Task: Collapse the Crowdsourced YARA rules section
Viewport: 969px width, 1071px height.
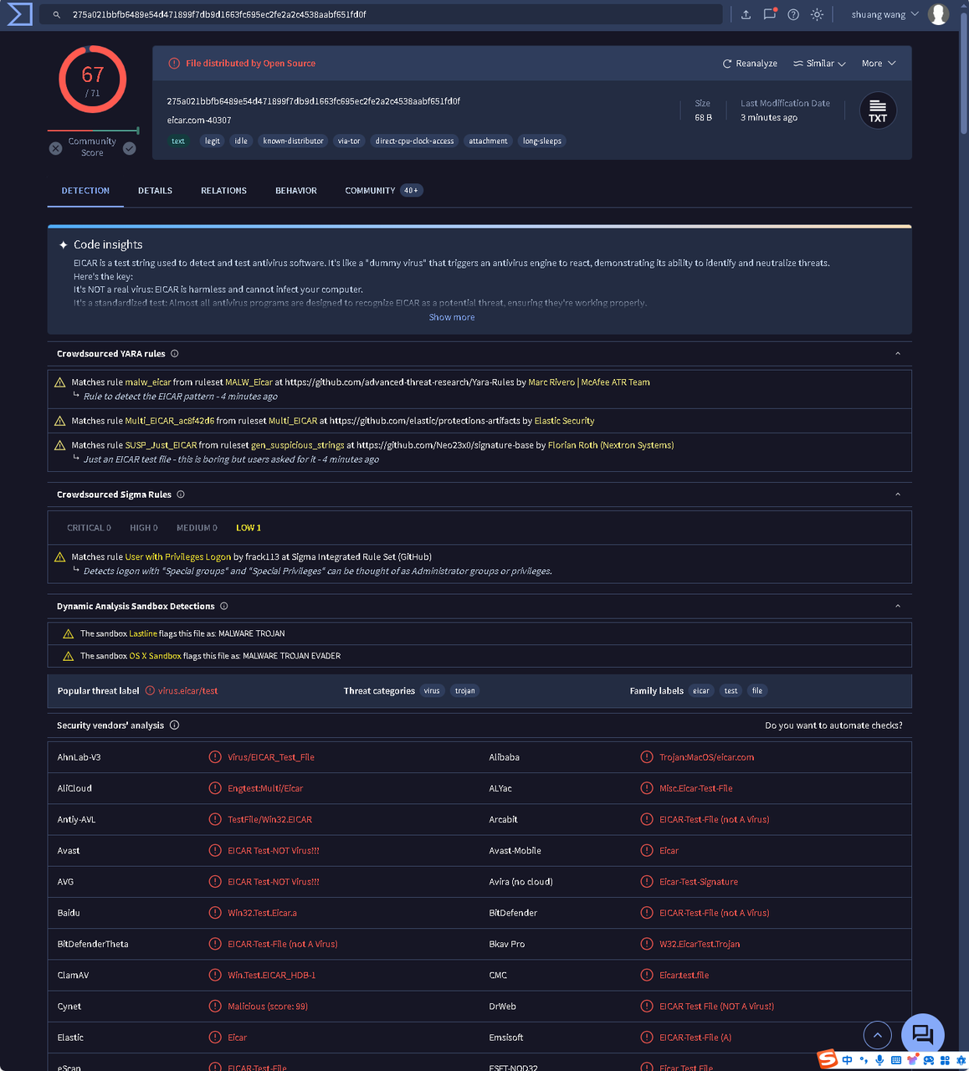Action: click(x=898, y=354)
